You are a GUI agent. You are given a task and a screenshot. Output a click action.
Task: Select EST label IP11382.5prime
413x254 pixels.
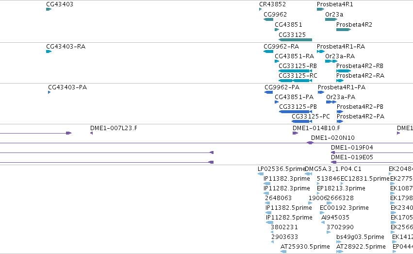[x=289, y=208]
